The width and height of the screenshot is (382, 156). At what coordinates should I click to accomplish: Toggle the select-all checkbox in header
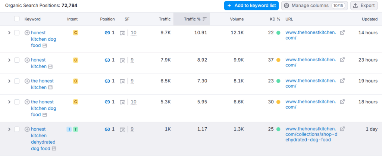pos(17,19)
